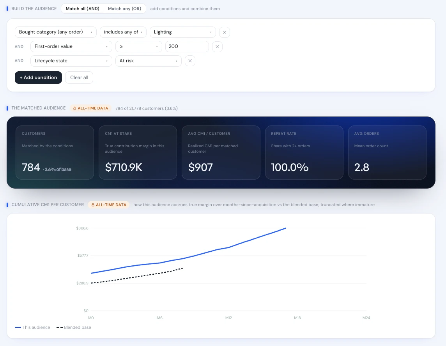Click the 200 value input field
The width and height of the screenshot is (446, 346).
click(x=187, y=47)
